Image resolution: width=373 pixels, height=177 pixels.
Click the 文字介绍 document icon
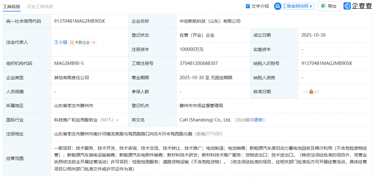248,6
